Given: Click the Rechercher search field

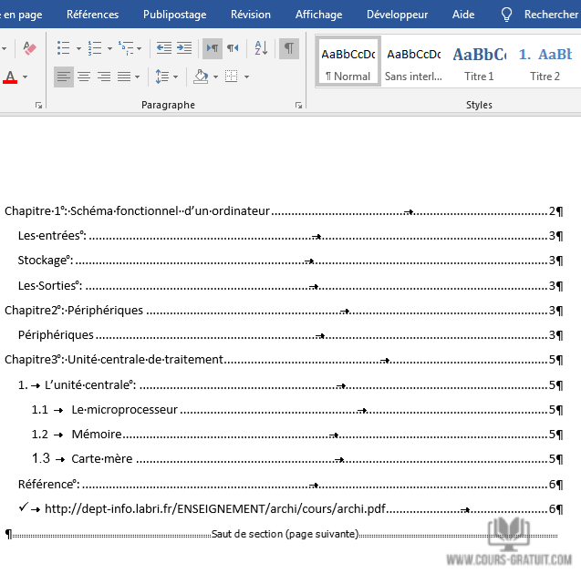Looking at the screenshot, I should [551, 15].
